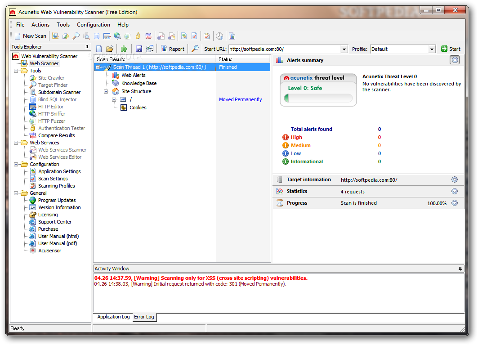The height and width of the screenshot is (345, 478).
Task: Open Authentication Tester padlock toolbar icon
Action: [x=138, y=36]
